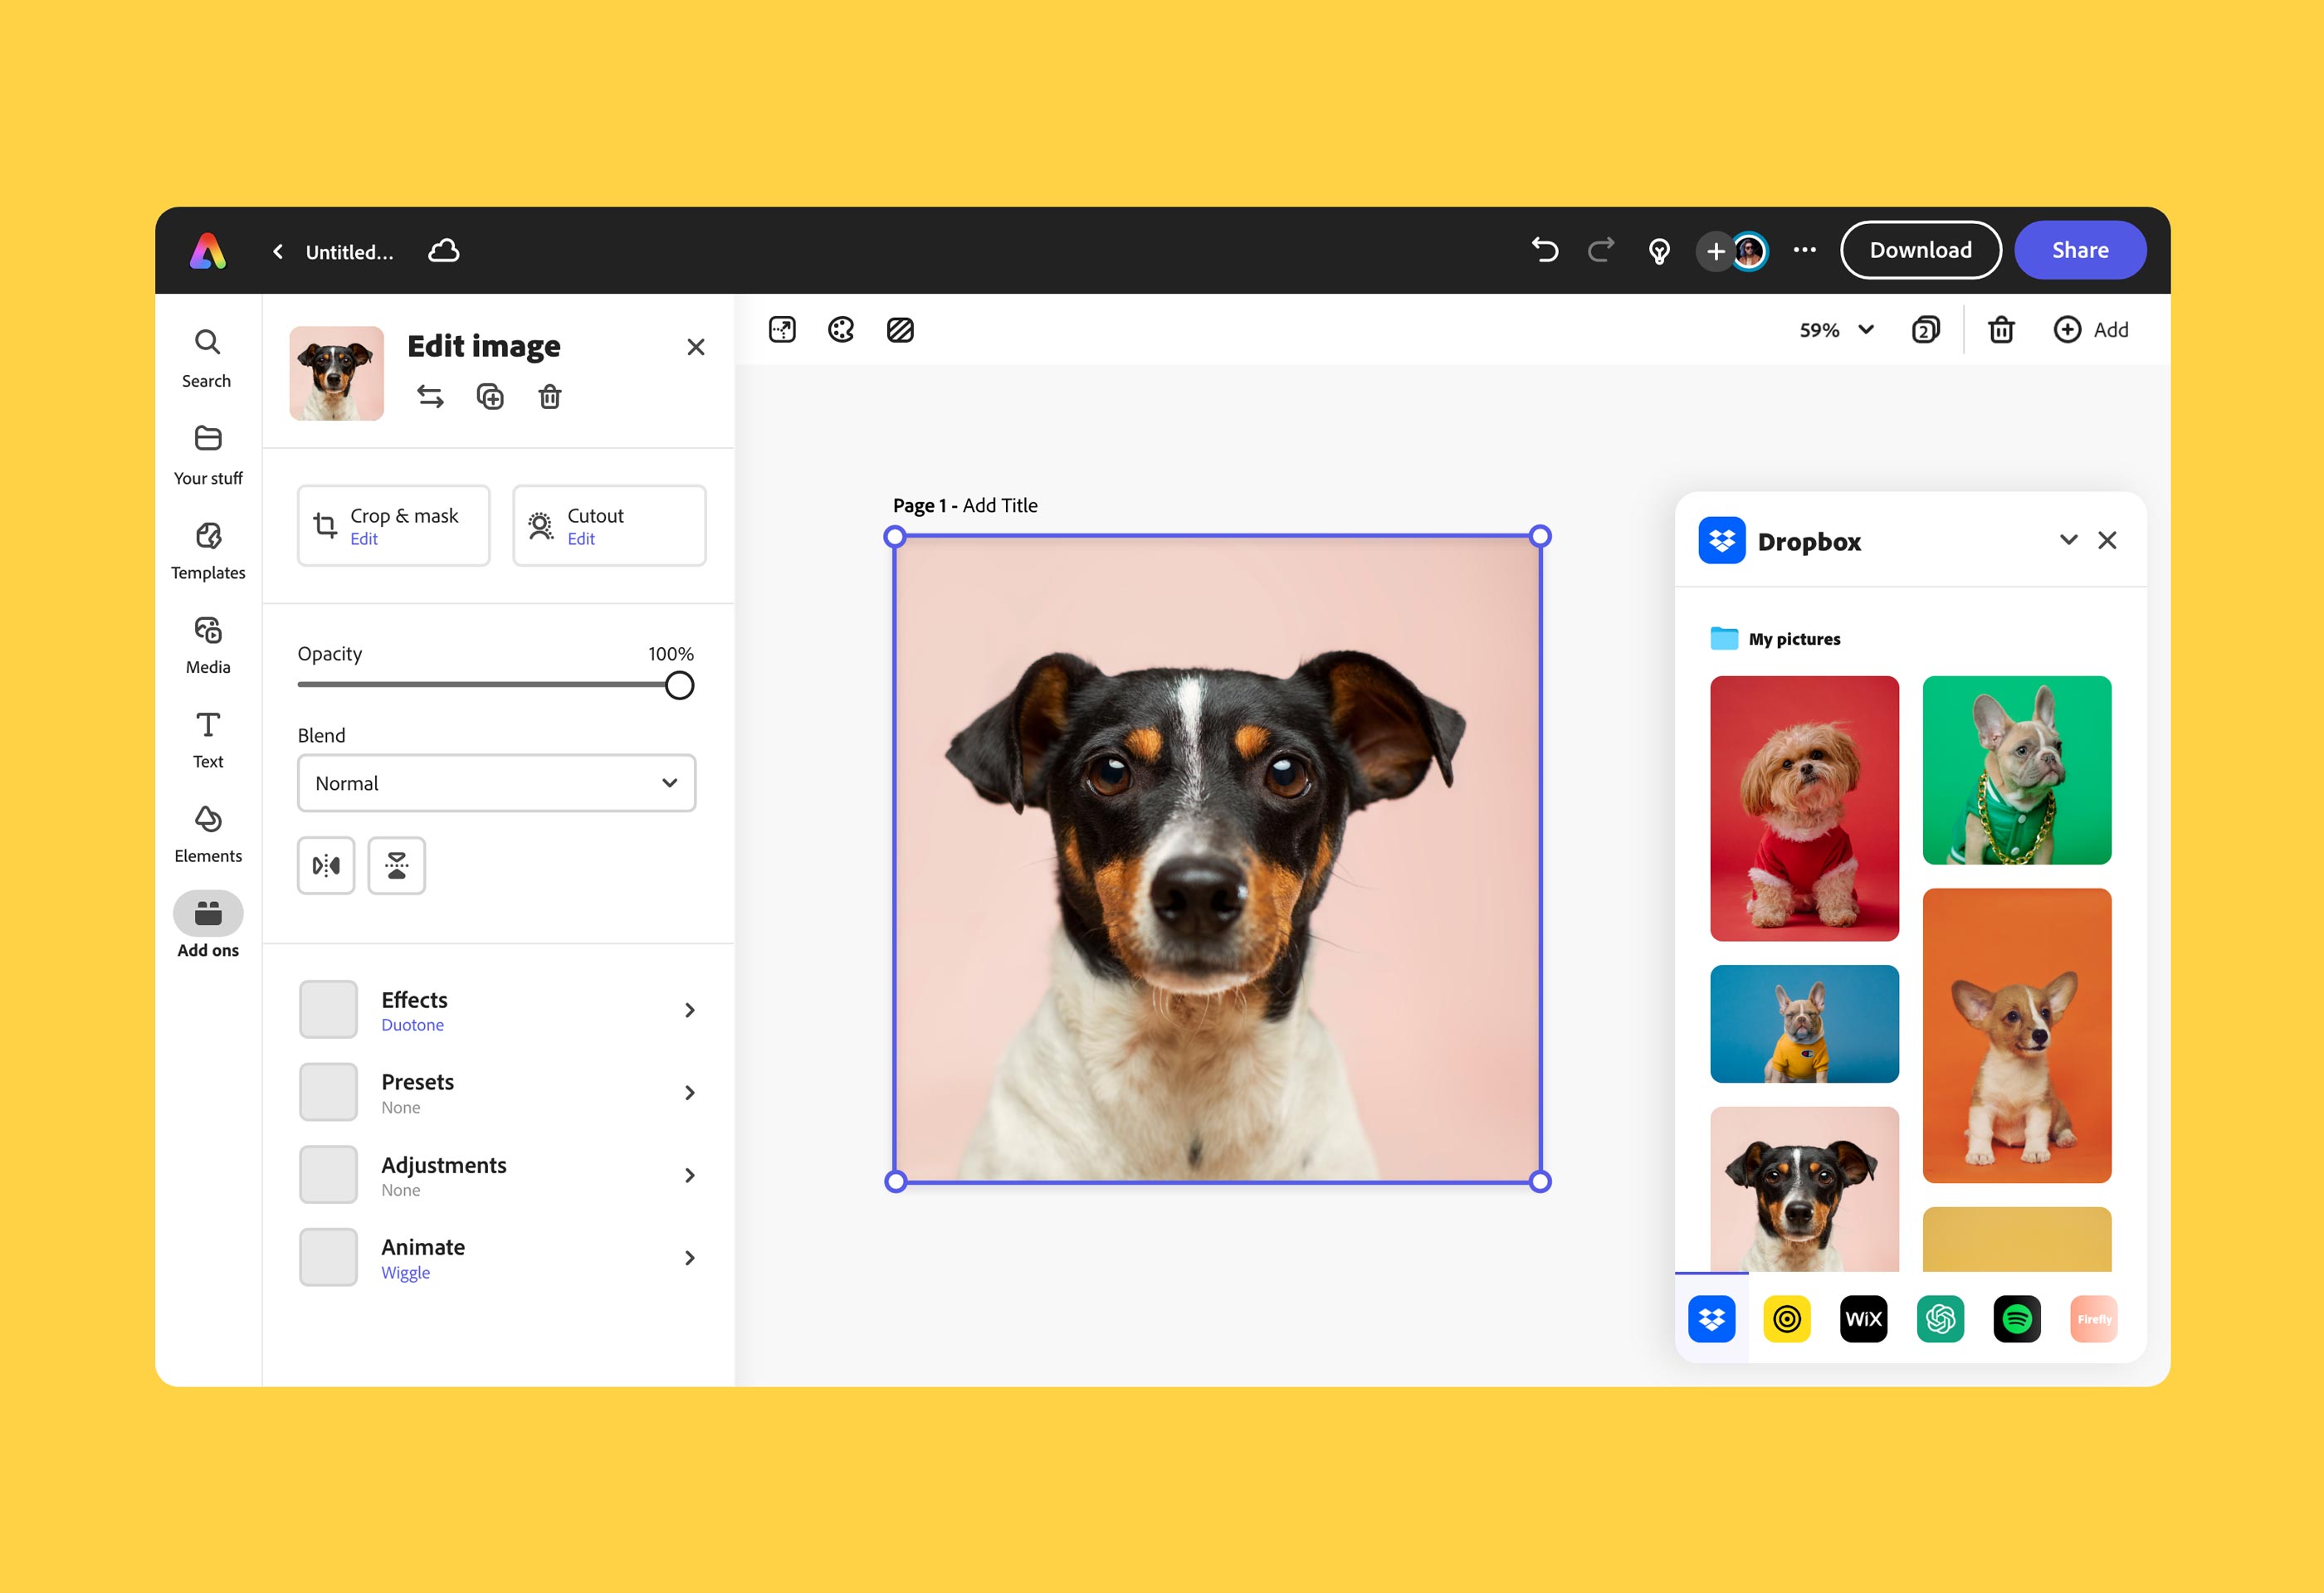Open the Templates sidebar tab

click(208, 551)
